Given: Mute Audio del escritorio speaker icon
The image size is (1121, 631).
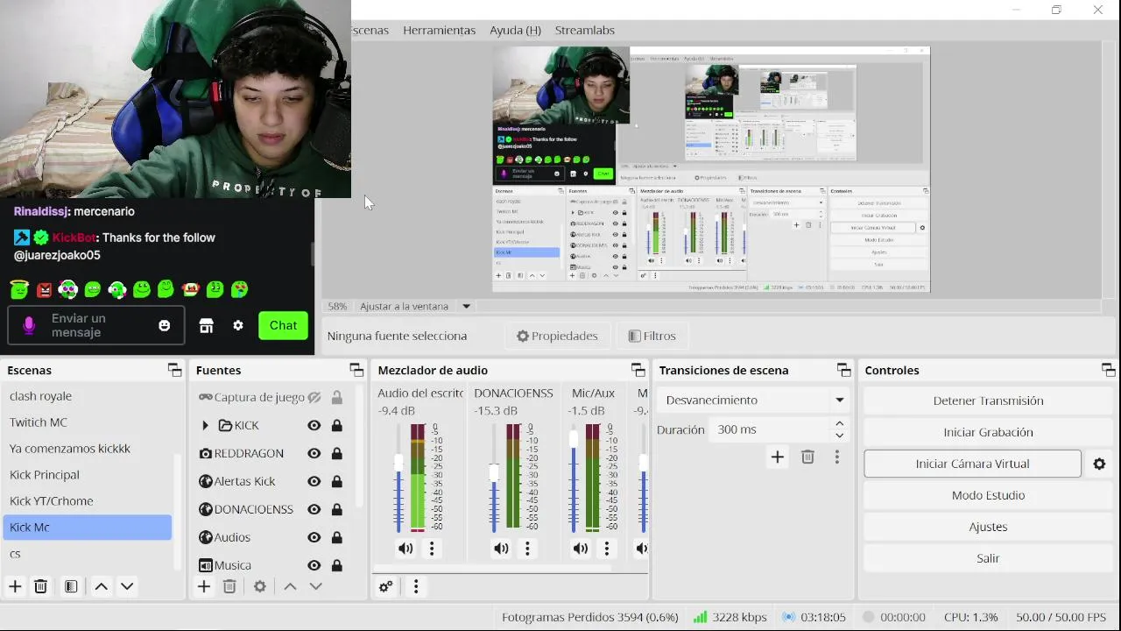Looking at the screenshot, I should click(x=405, y=549).
